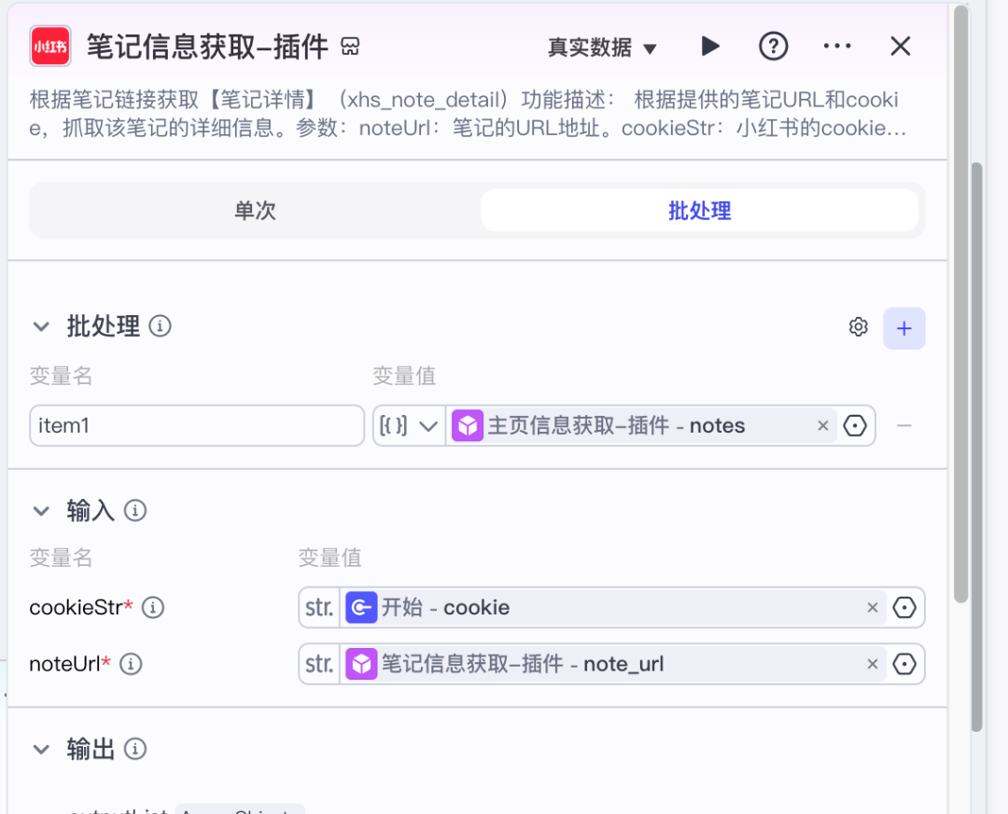Switch to the 单次 tab
This screenshot has width=1008, height=814.
255,210
